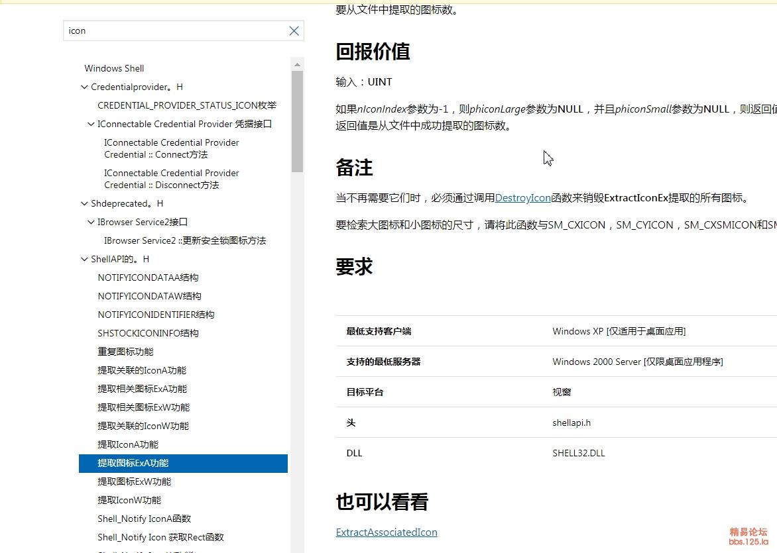The width and height of the screenshot is (777, 553).
Task: Follow the DestroyIcon link
Action: [x=523, y=198]
